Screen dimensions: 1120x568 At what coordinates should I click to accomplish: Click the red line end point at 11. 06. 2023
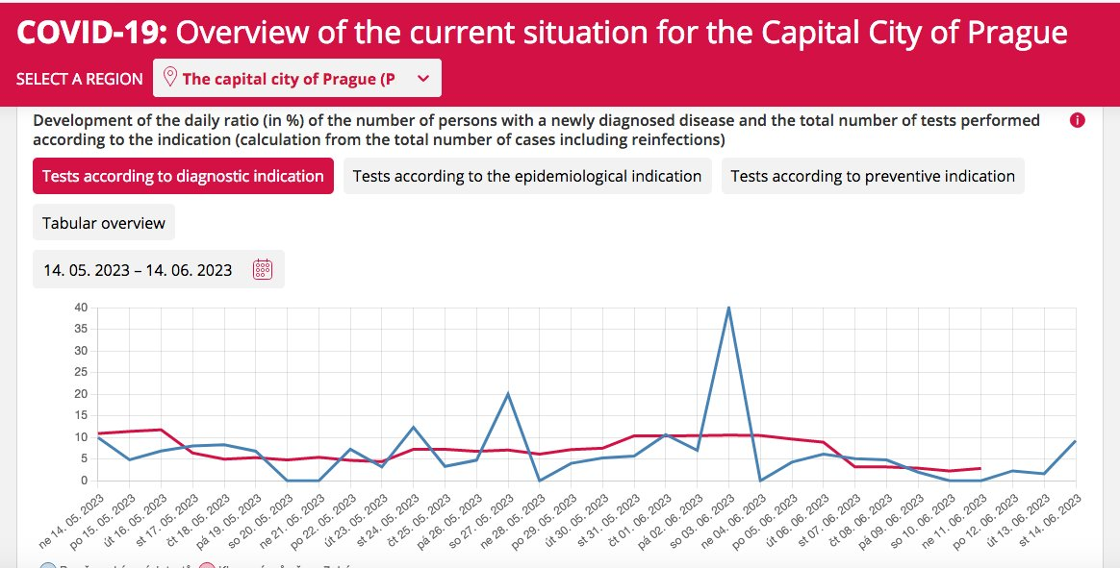(x=980, y=468)
